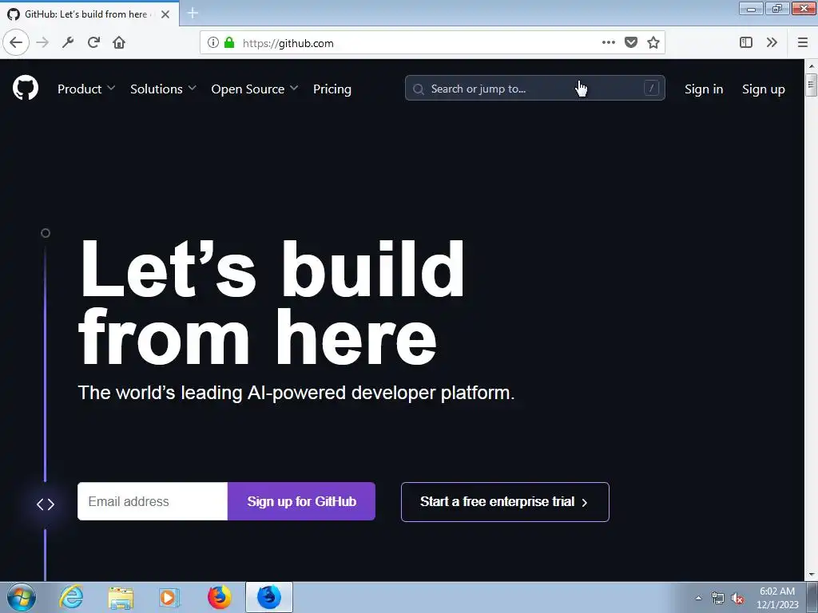The height and width of the screenshot is (613, 818).
Task: Expand the Open Source dropdown menu
Action: (255, 89)
